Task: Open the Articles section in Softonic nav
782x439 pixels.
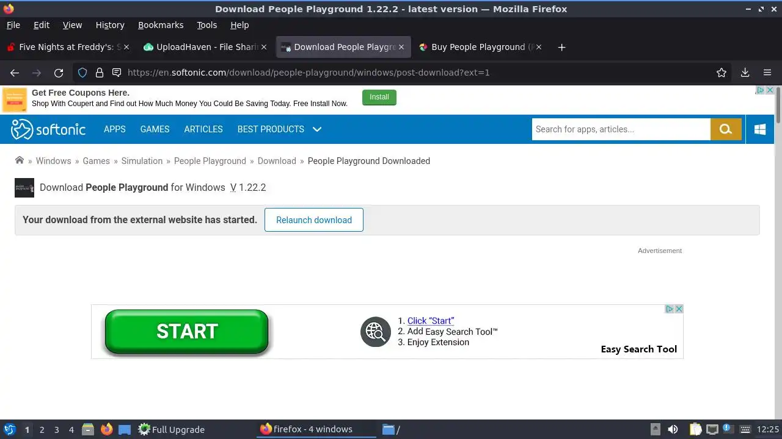Action: (203, 129)
